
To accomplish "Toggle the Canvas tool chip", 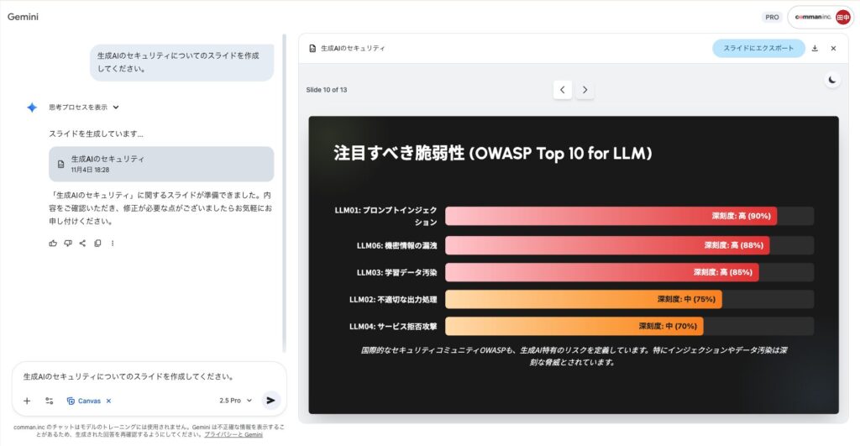I will pos(84,401).
